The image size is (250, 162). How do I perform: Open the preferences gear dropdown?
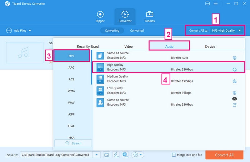[137, 155]
